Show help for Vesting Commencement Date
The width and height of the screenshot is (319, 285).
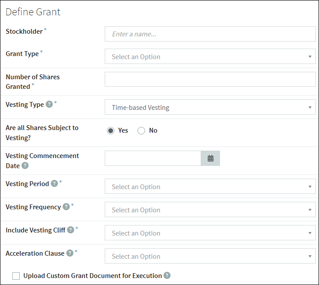tap(25, 165)
